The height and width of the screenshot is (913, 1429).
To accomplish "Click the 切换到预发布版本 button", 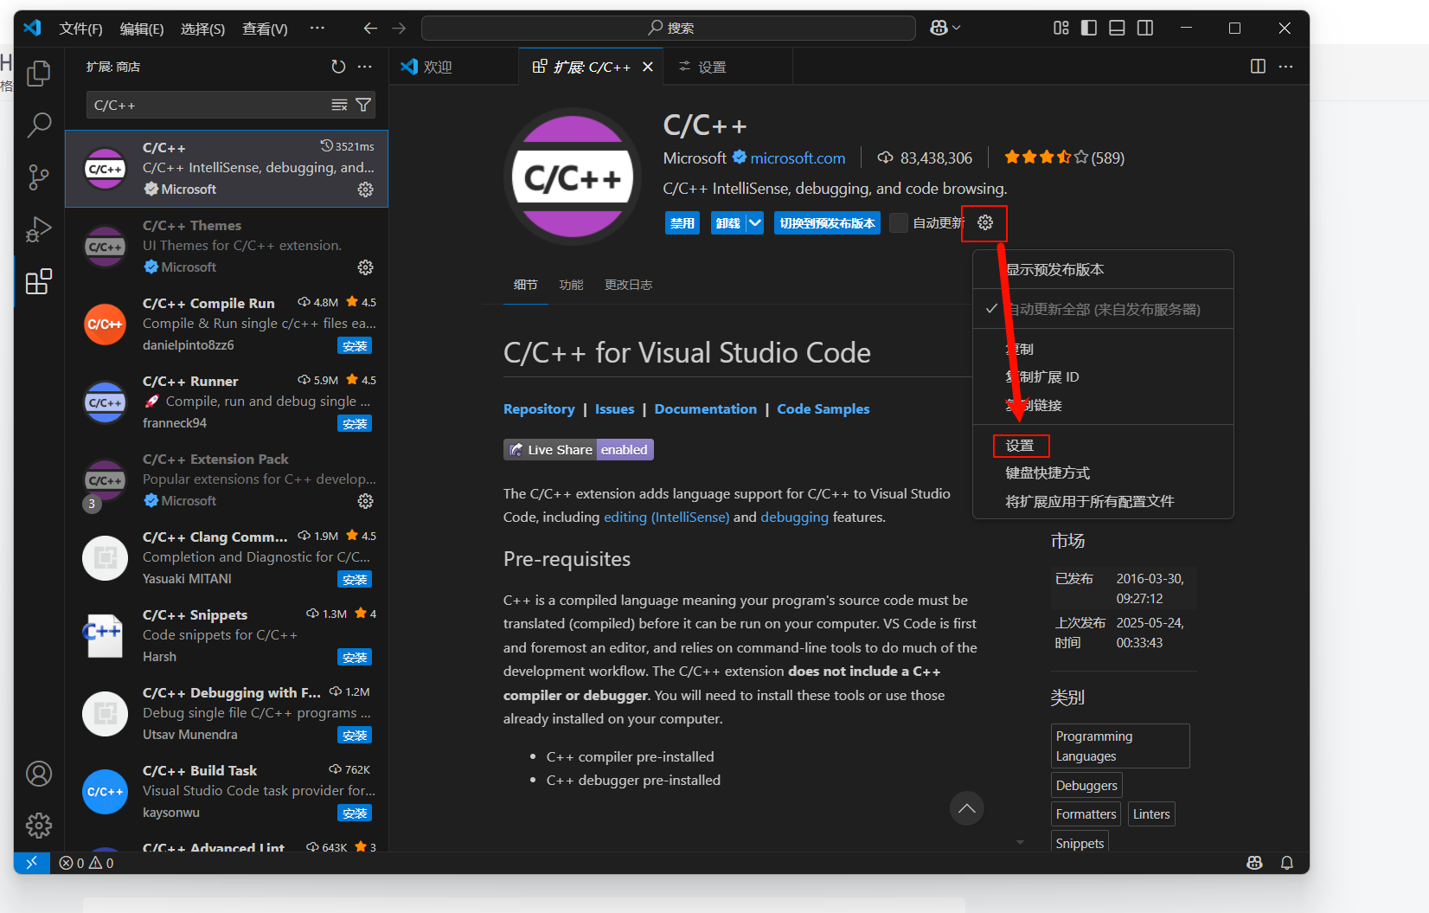I will pos(826,222).
